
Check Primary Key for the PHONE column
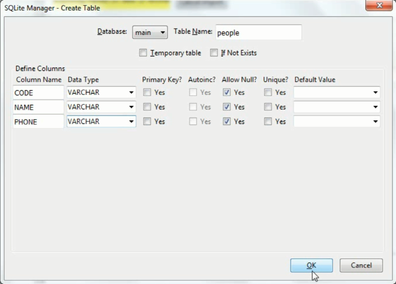click(147, 122)
